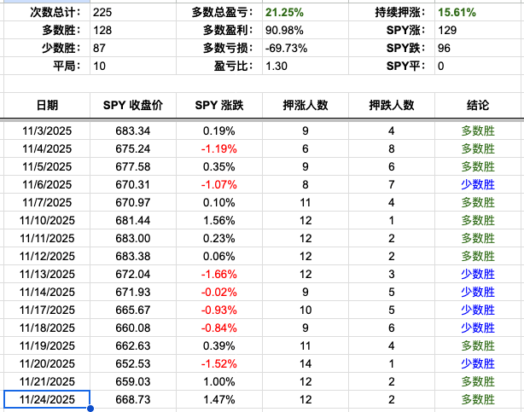Click the red -1.66% change cell
The width and height of the screenshot is (524, 412).
coord(218,274)
